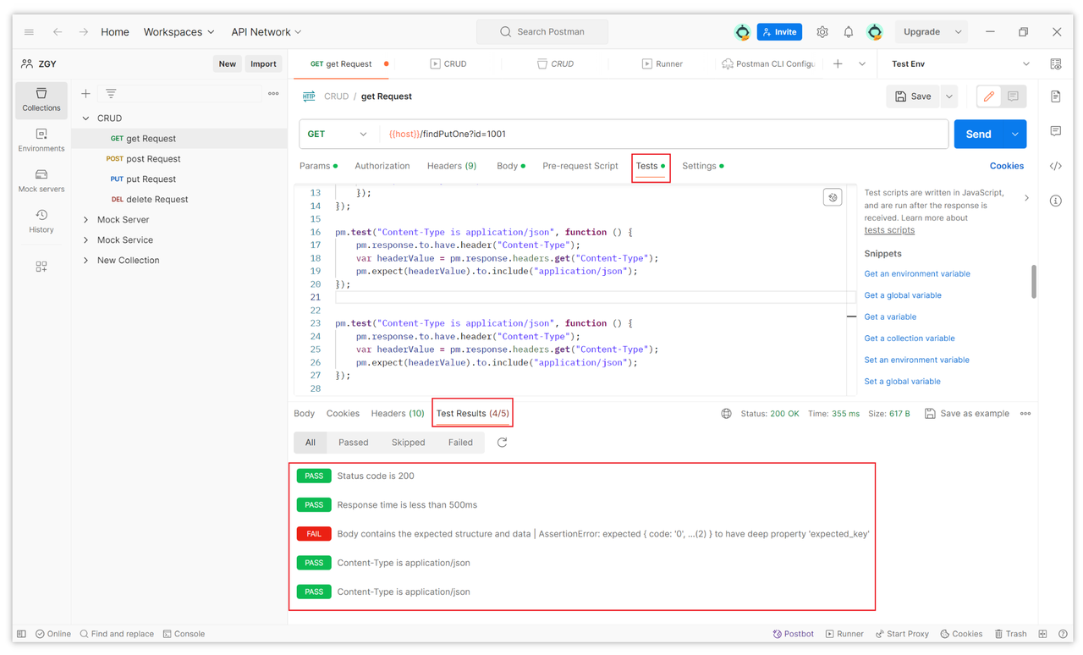This screenshot has height=655, width=1083.
Task: Open code snippet icon in right sidebar
Action: 1056,166
